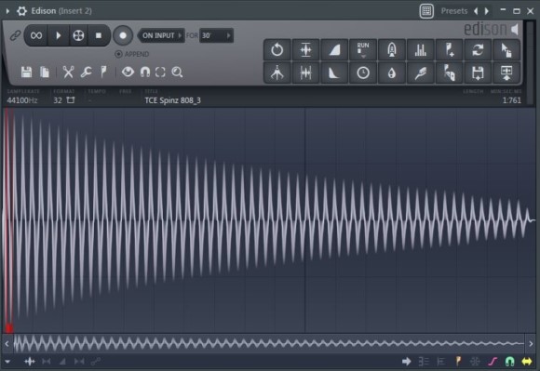This screenshot has height=371, width=540.
Task: Click the normalize waveform-arrows button
Action: click(305, 50)
